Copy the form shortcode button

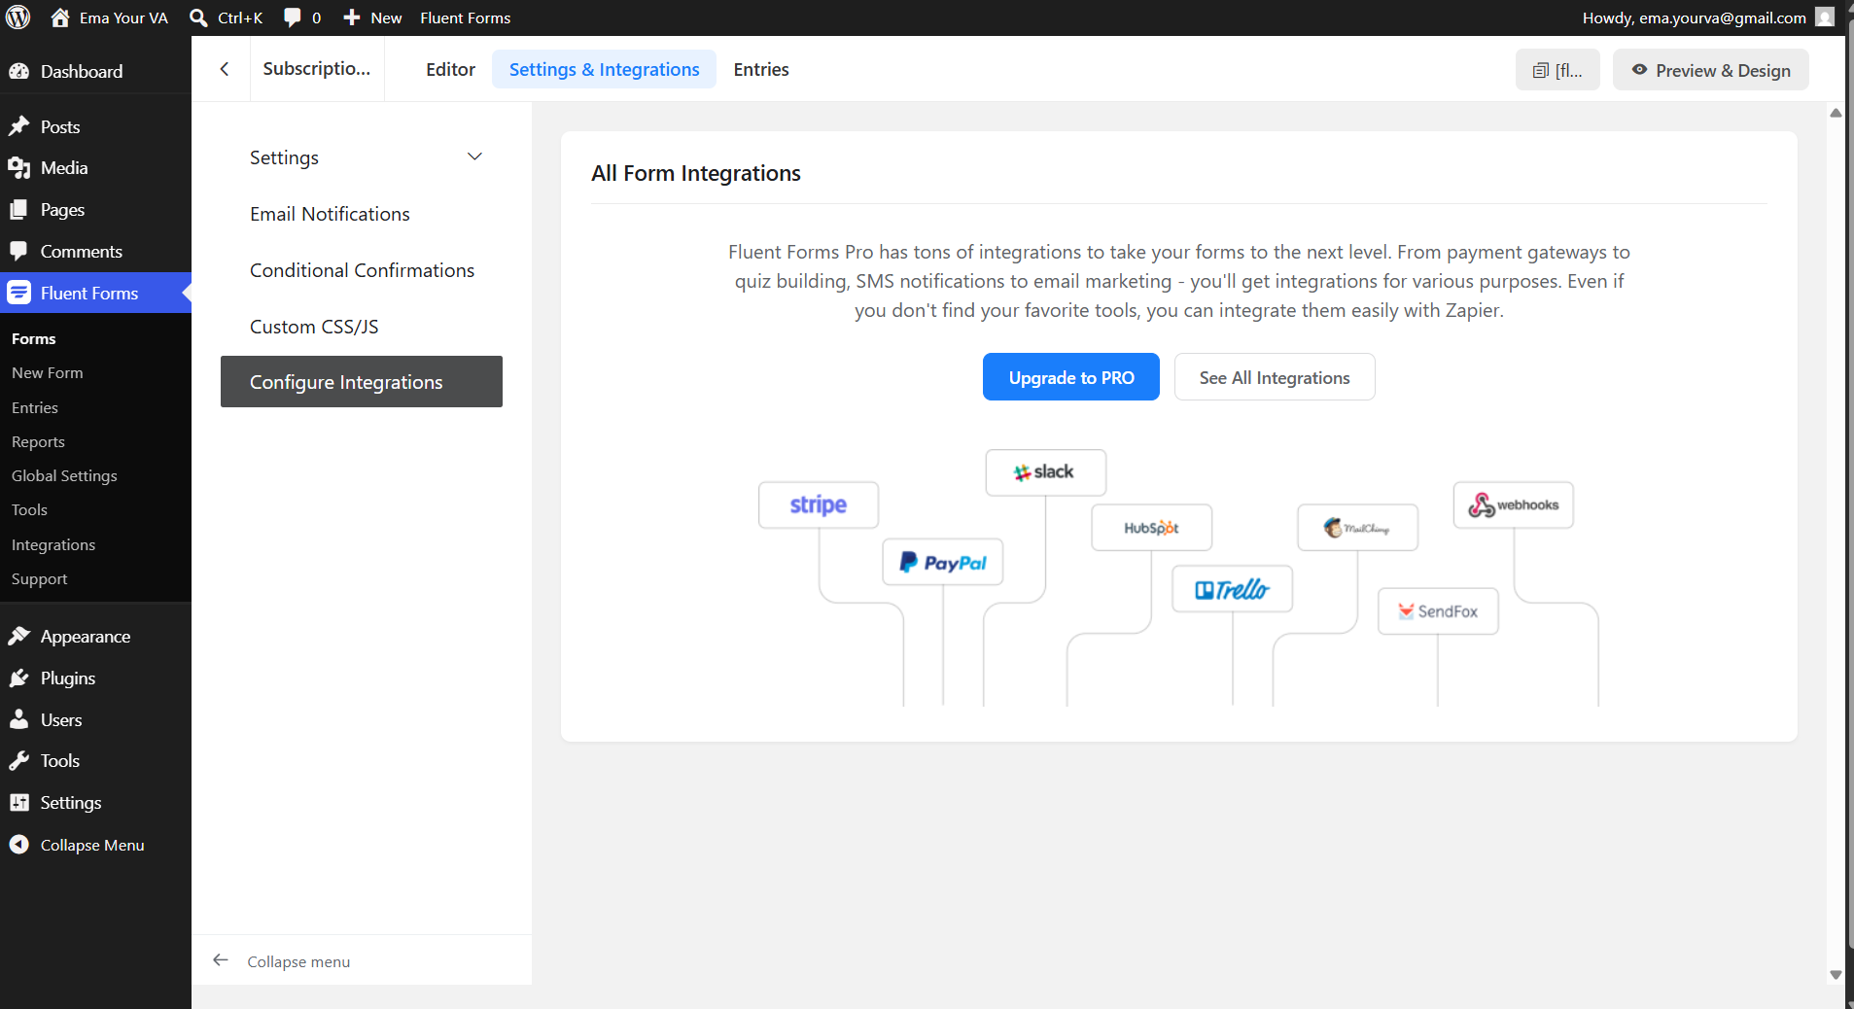click(x=1557, y=70)
